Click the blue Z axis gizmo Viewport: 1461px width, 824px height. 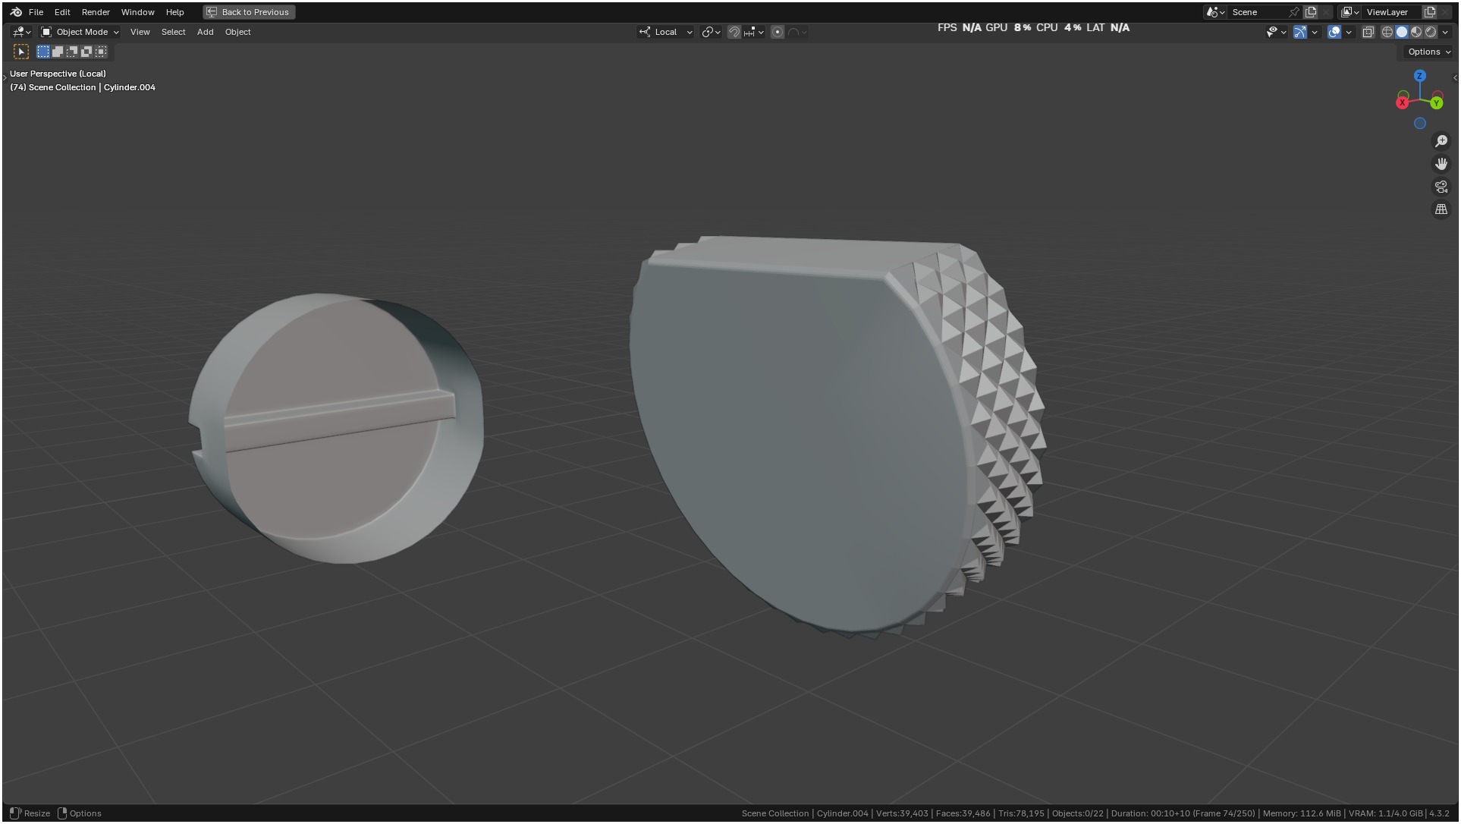pos(1420,76)
